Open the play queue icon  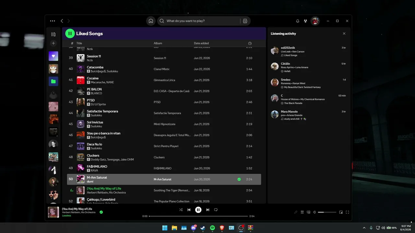point(302,212)
